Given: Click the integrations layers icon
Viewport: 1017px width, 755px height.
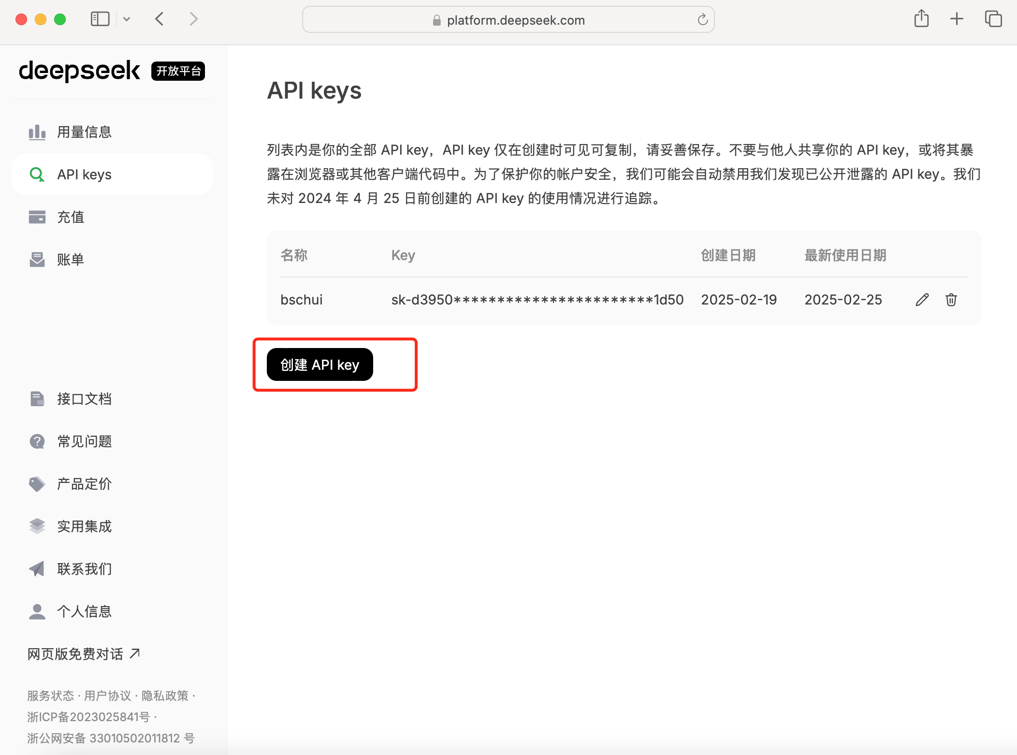Looking at the screenshot, I should tap(37, 526).
